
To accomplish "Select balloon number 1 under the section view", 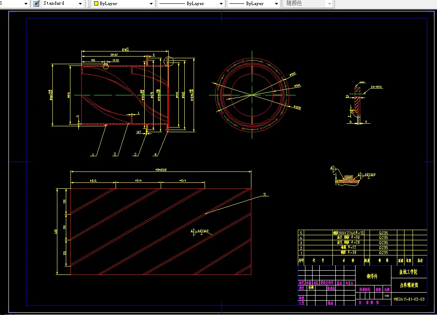I will click(x=93, y=154).
